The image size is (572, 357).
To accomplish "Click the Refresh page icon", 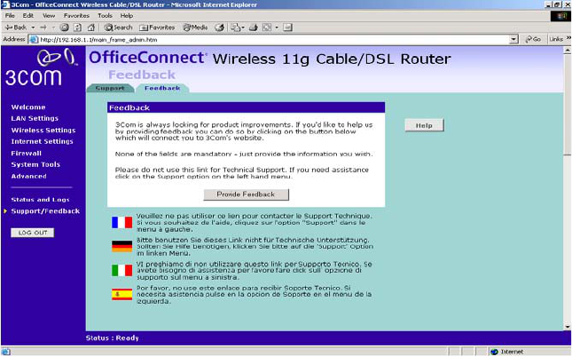I will pos(77,28).
